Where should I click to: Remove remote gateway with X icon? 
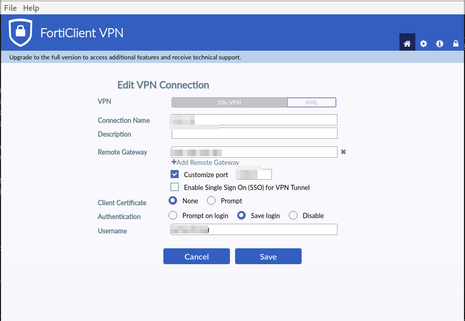point(344,152)
